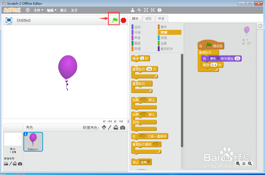This screenshot has width=265, height=175.
Task: Open the help question mark icon
Action: [x=159, y=10]
